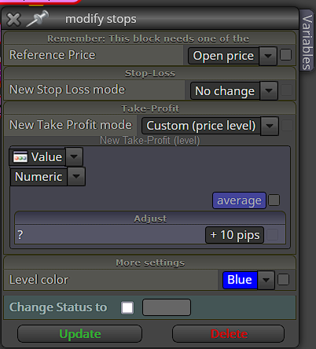Expand the Value source dropdown arrow
The image size is (316, 349).
[x=74, y=156]
